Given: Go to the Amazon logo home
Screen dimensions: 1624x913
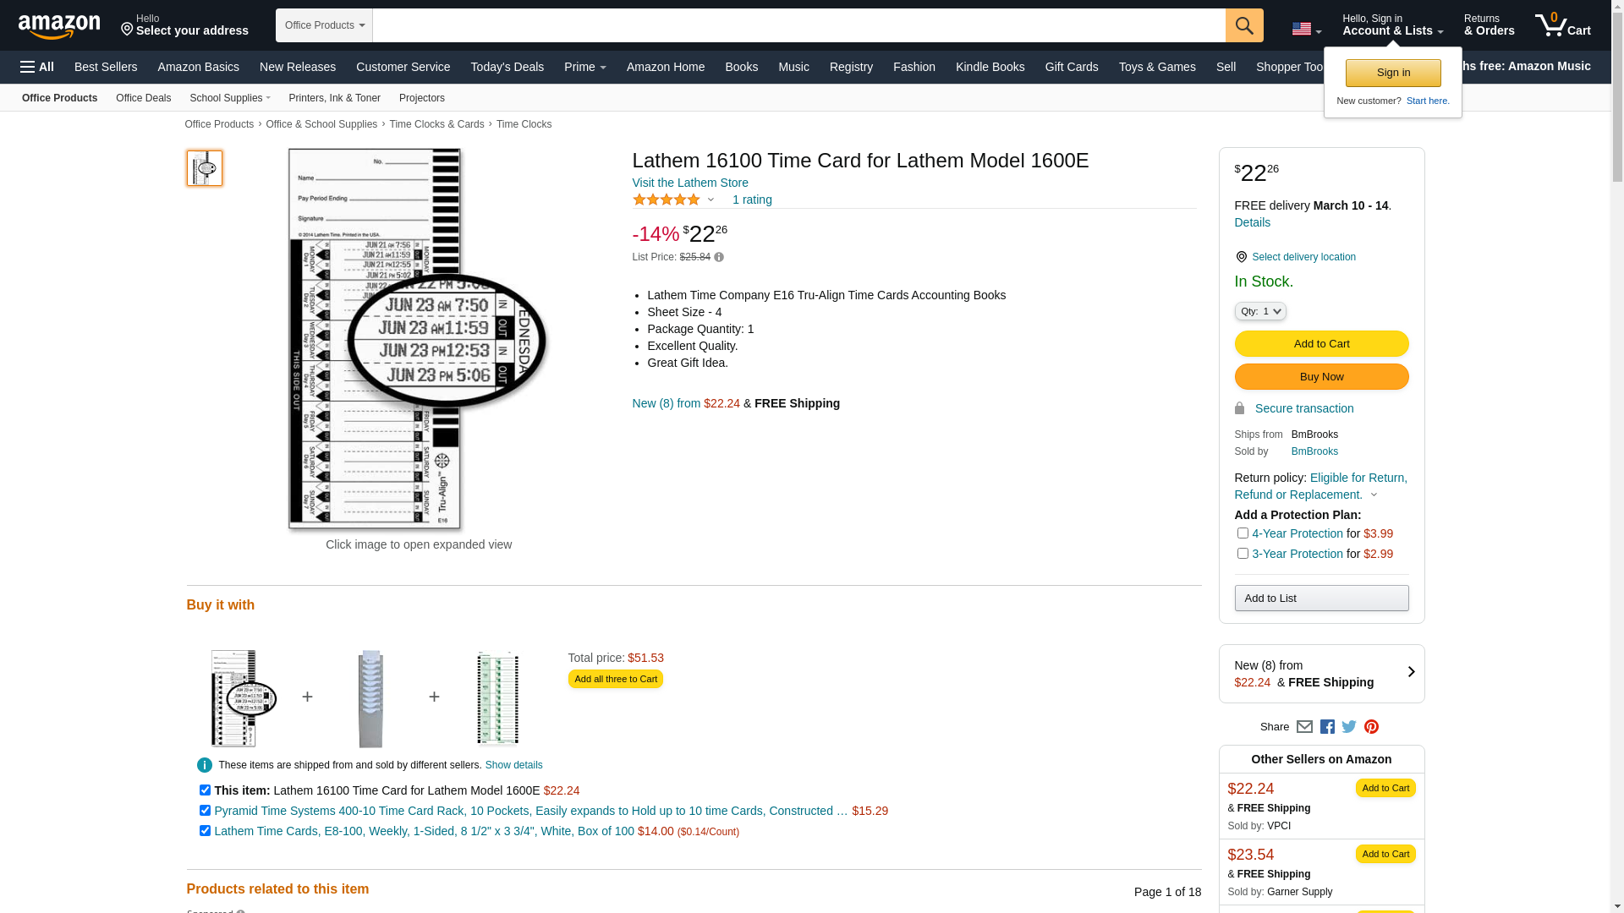Looking at the screenshot, I should pos(59,26).
